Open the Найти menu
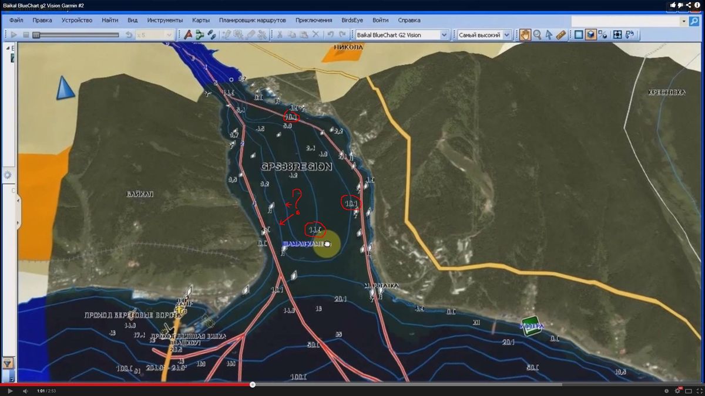The image size is (705, 396). coord(110,20)
